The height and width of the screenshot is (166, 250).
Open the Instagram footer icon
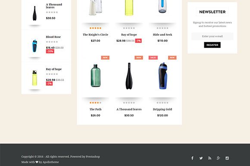(x=227, y=158)
